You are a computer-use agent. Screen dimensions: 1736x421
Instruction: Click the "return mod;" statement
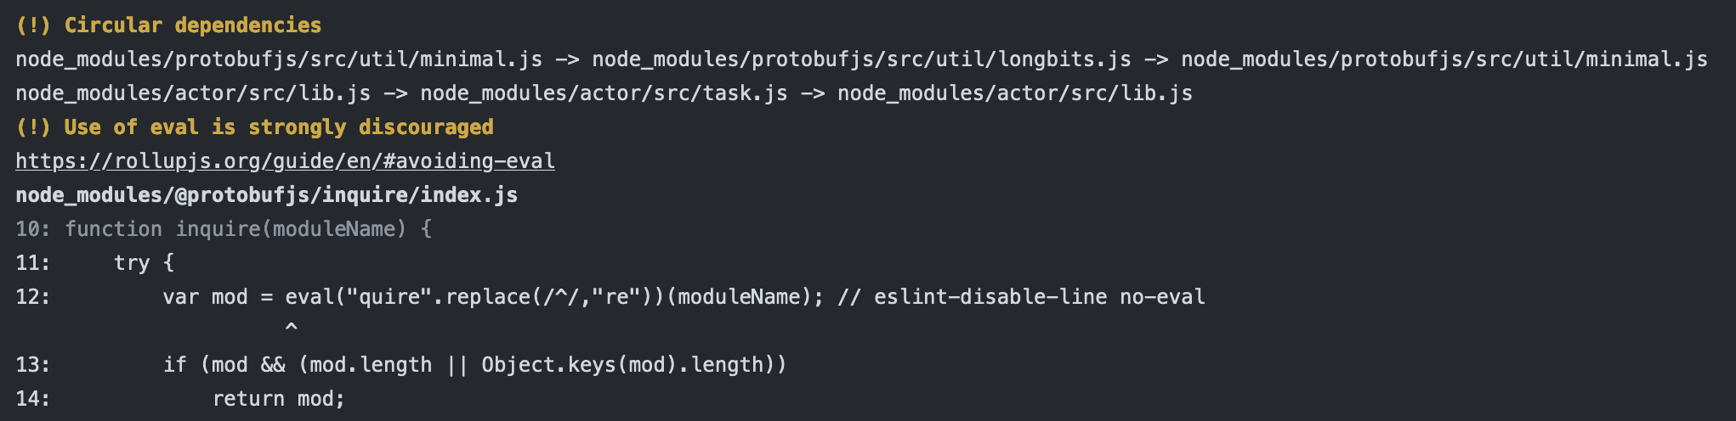pyautogui.click(x=279, y=399)
